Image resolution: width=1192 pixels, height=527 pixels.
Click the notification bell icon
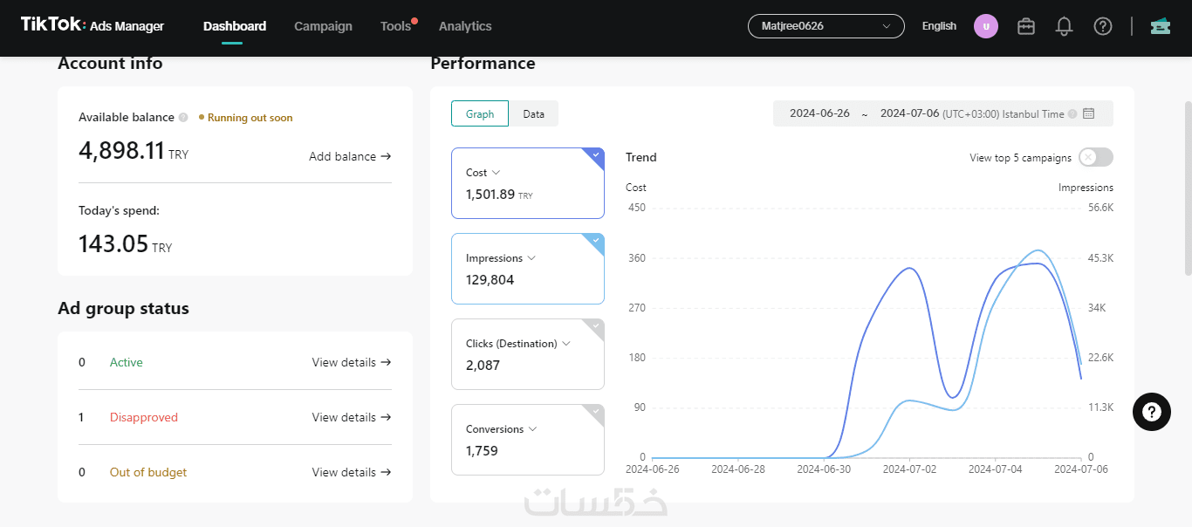[x=1064, y=26]
